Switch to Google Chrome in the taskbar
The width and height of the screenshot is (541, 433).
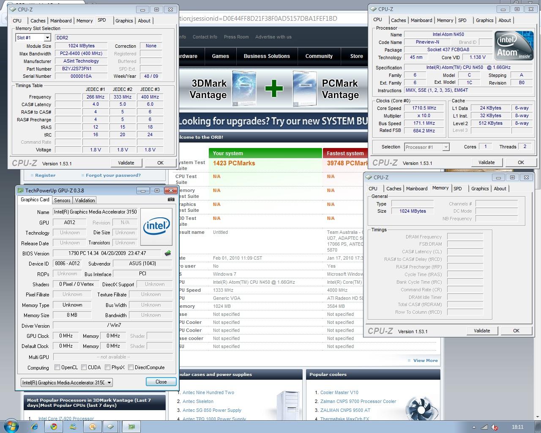coord(54,427)
